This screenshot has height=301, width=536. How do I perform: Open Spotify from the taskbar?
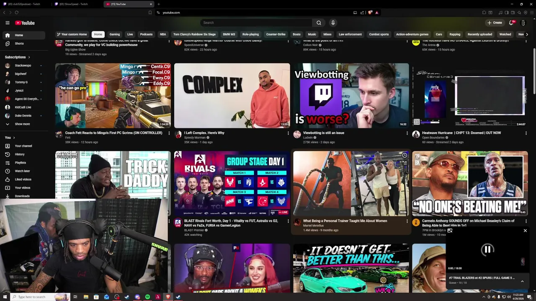[x=147, y=297]
